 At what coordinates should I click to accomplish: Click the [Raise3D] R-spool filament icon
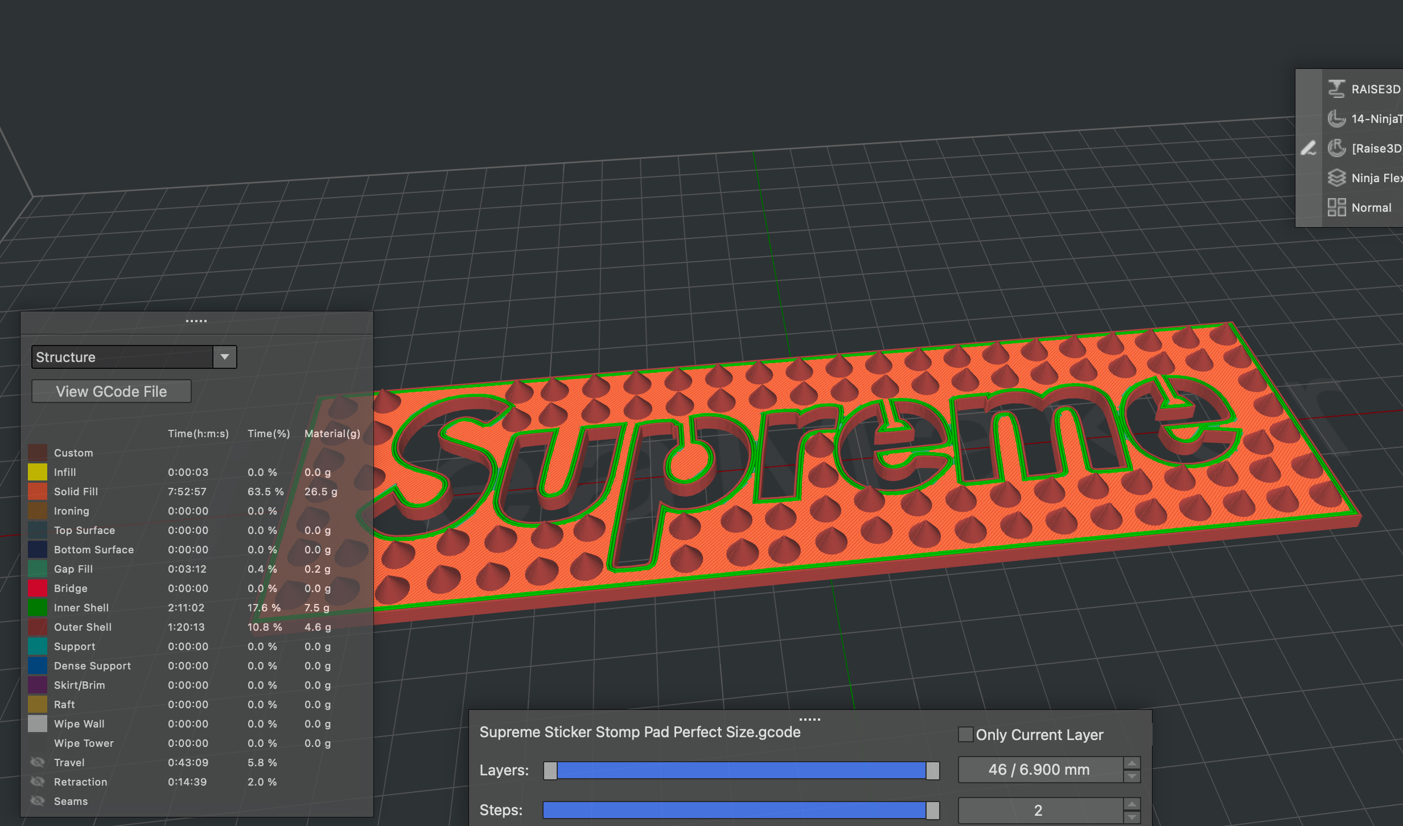pyautogui.click(x=1336, y=148)
